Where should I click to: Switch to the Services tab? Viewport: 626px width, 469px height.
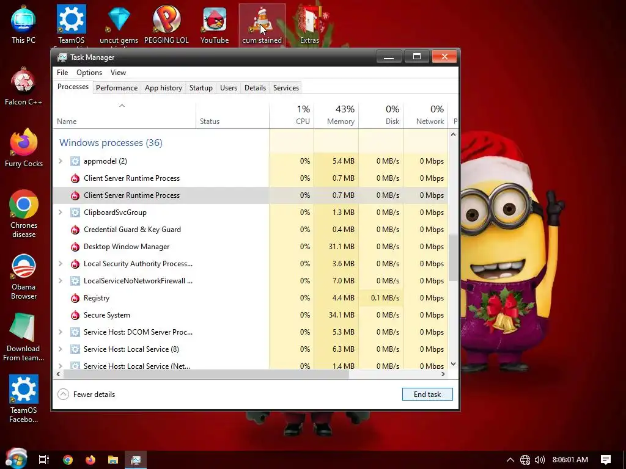286,88
